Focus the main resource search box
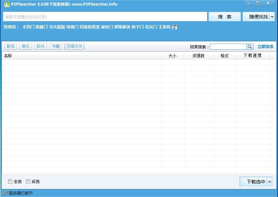Viewport: 278px width, 197px height. pos(105,17)
